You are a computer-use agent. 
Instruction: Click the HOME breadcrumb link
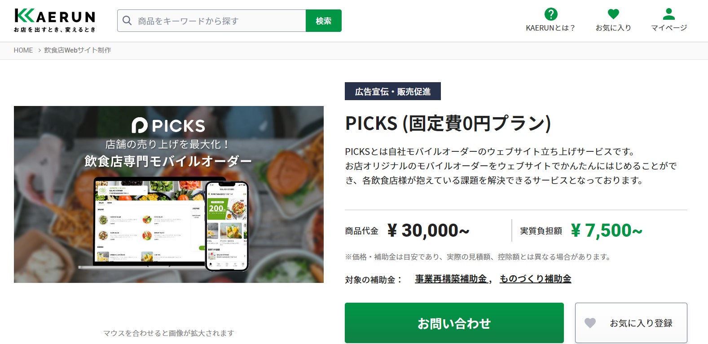23,50
